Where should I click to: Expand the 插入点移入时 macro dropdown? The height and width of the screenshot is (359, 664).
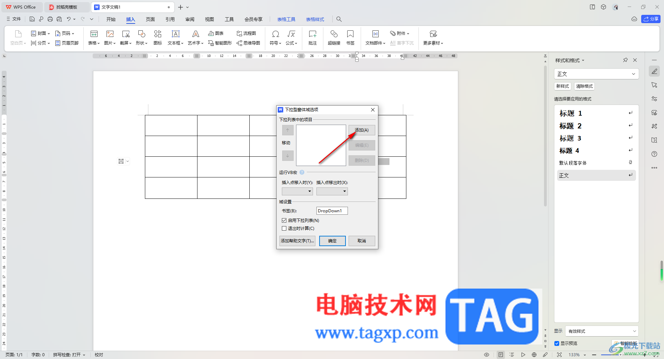coord(297,191)
